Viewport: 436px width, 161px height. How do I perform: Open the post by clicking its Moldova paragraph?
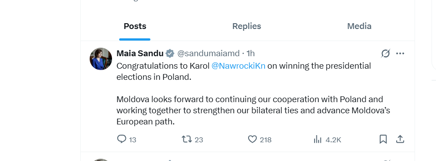pos(253,111)
